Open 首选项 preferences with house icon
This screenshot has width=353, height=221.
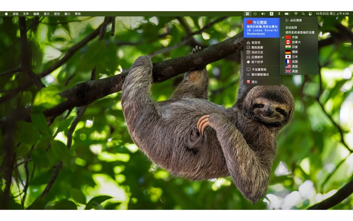pyautogui.click(x=255, y=42)
